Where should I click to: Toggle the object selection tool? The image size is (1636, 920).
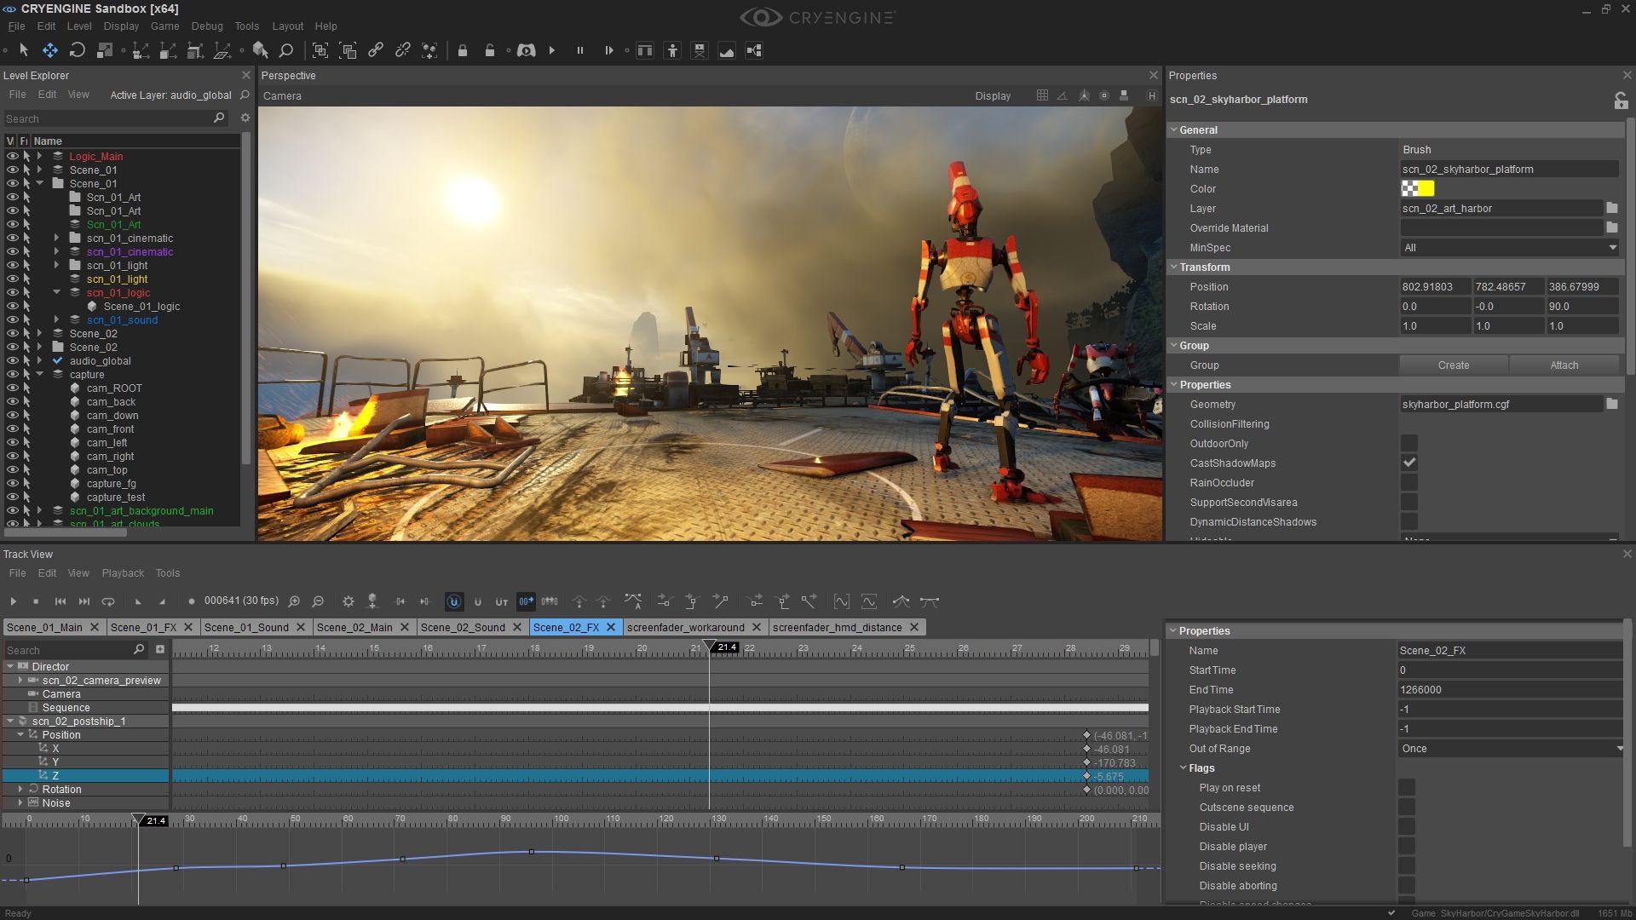point(19,49)
